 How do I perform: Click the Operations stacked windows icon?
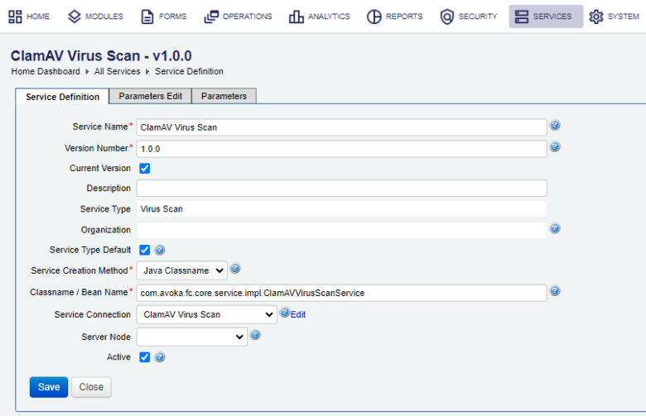coord(211,17)
